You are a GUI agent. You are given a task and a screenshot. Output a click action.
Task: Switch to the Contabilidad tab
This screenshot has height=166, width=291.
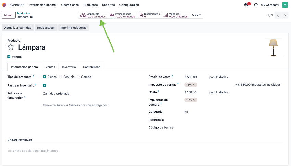[91, 67]
